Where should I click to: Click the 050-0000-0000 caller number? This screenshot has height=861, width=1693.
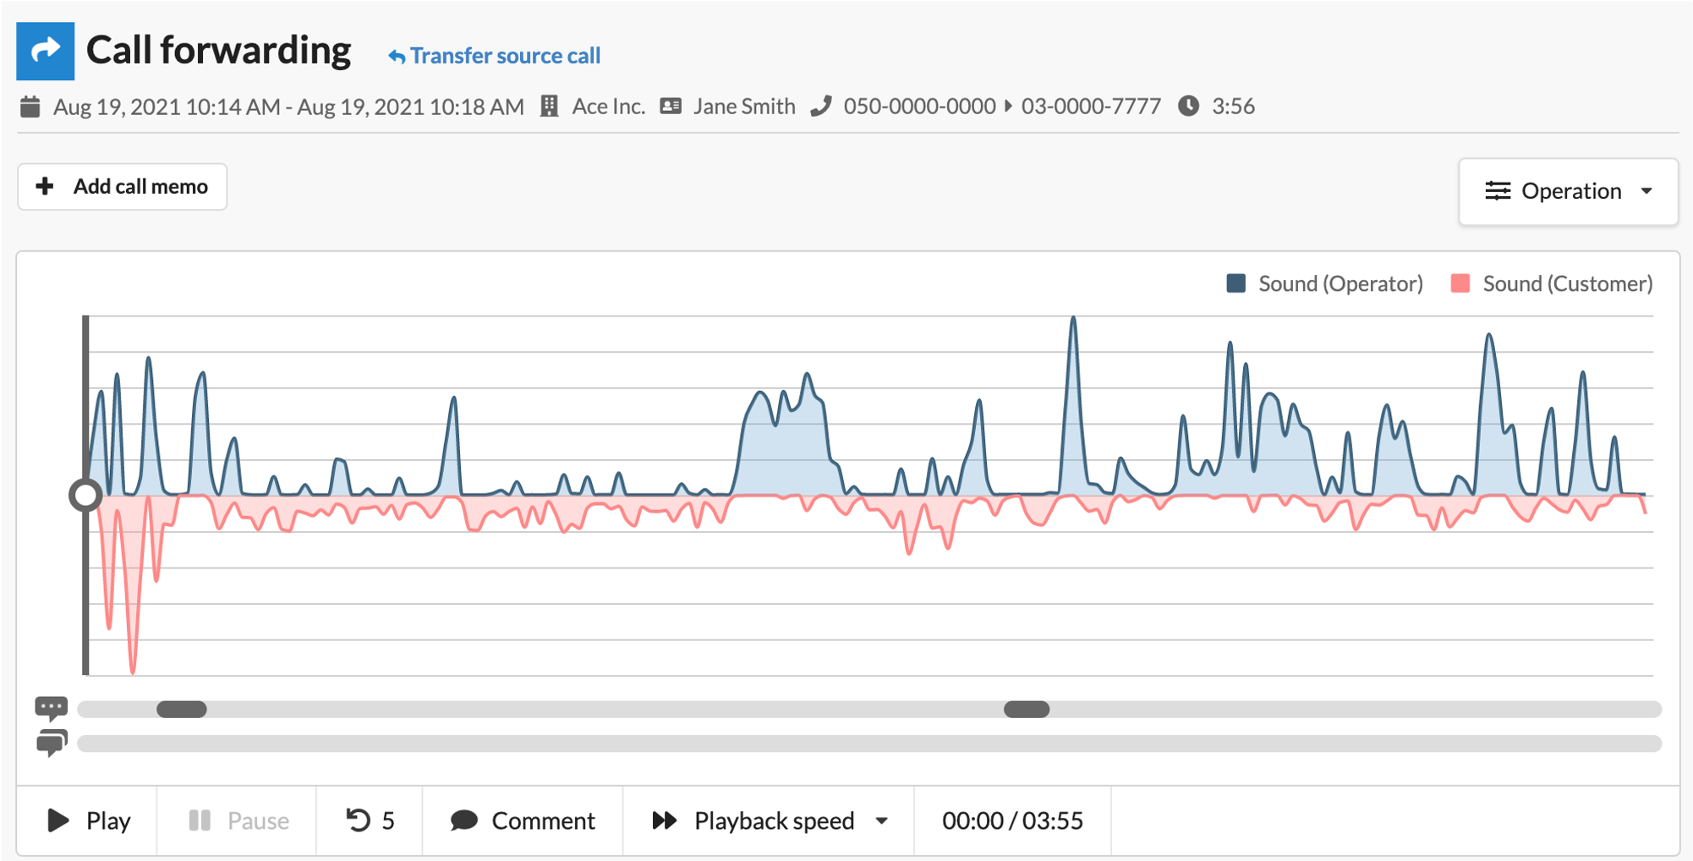(x=919, y=107)
